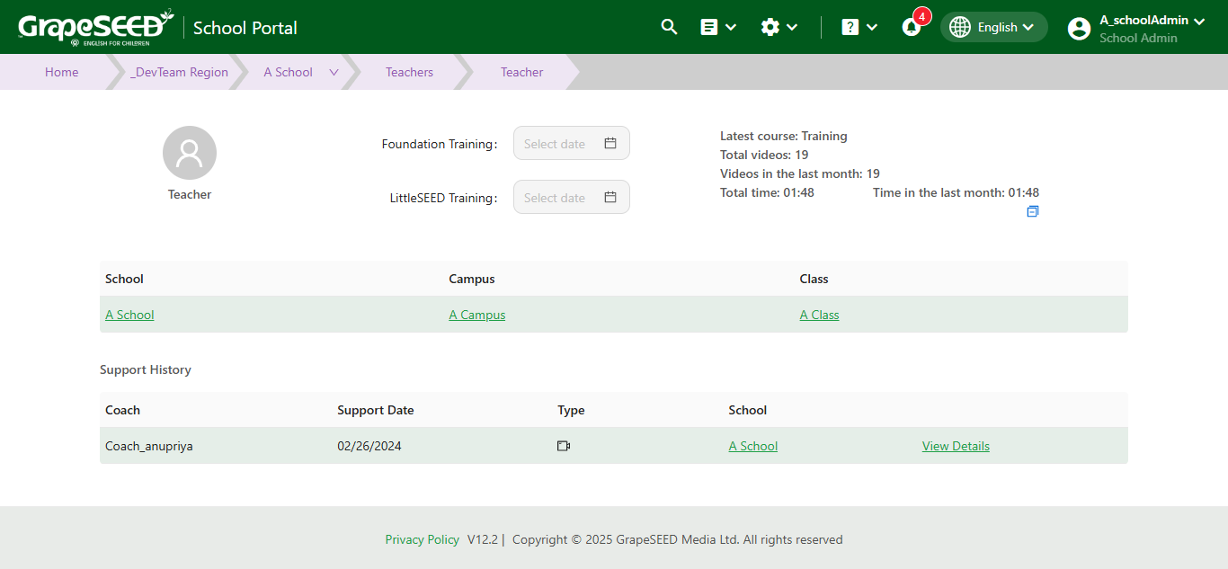Click View Details for Coach_anupriya
The height and width of the screenshot is (569, 1228).
pyautogui.click(x=956, y=446)
